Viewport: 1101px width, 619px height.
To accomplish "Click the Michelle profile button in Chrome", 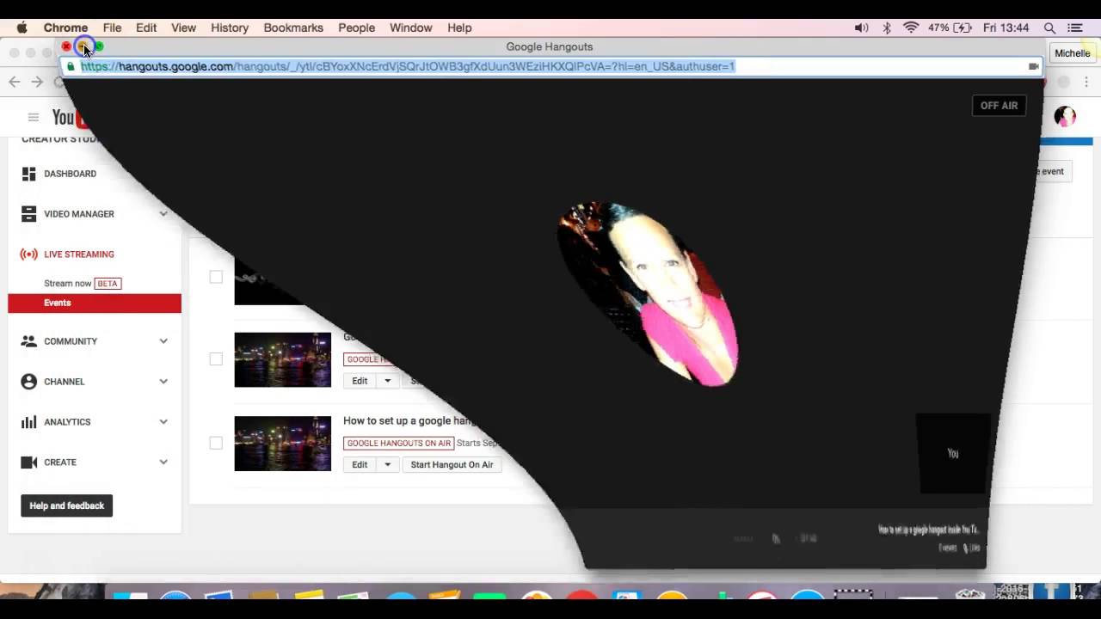I will [1072, 53].
